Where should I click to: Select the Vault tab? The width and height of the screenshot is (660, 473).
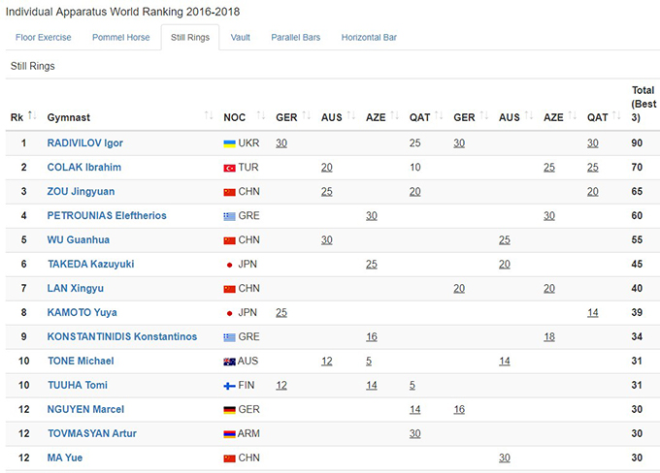click(x=240, y=38)
